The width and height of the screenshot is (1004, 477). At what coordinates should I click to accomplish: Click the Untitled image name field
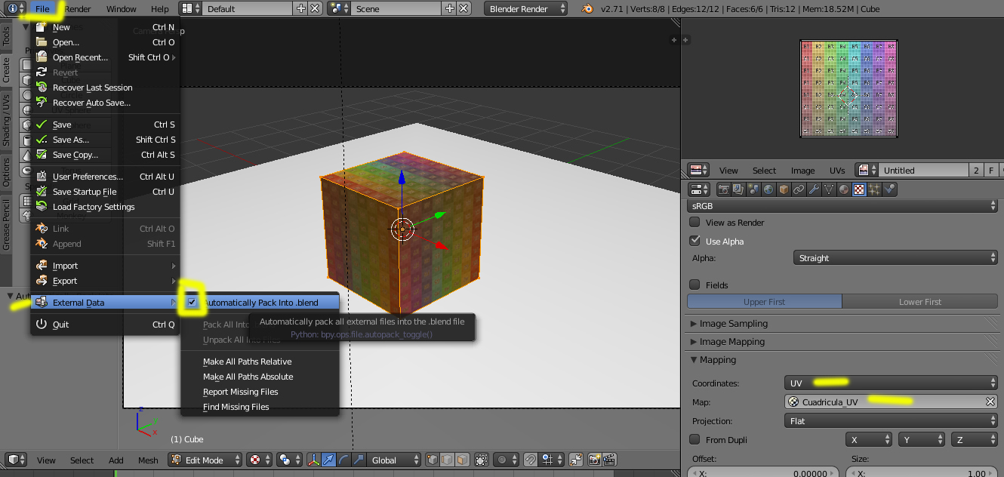921,171
